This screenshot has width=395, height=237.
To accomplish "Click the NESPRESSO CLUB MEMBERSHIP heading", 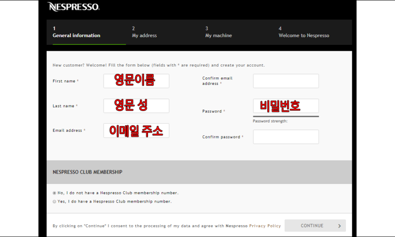I will (x=88, y=172).
